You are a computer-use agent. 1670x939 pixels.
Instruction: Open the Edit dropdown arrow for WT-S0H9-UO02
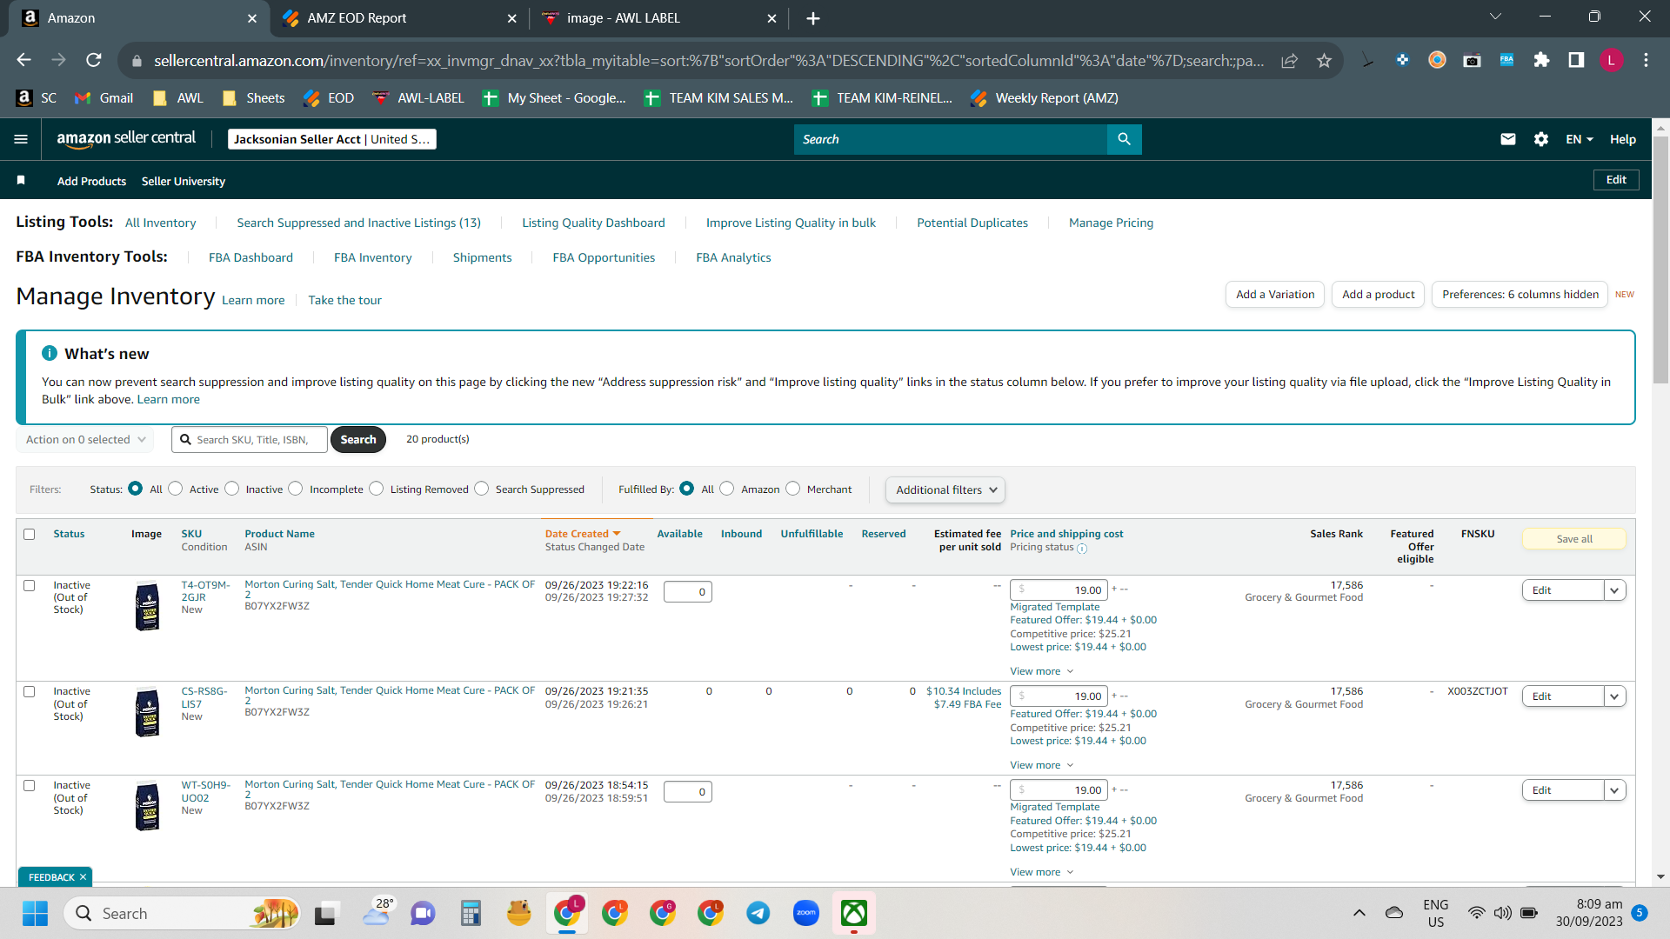click(x=1615, y=790)
